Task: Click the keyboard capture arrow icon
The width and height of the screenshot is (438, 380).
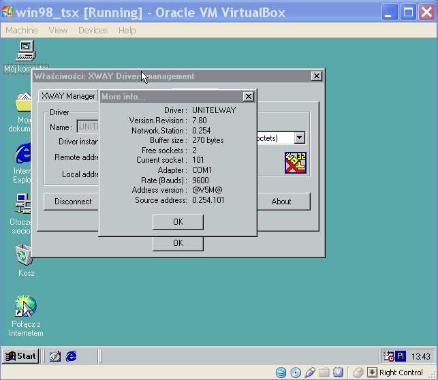Action: (x=372, y=373)
